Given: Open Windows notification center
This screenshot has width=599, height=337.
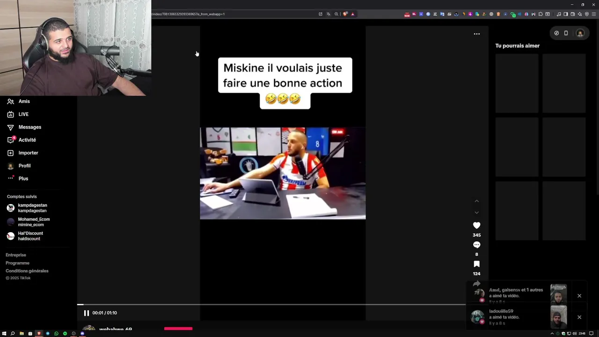Looking at the screenshot, I should tap(592, 333).
